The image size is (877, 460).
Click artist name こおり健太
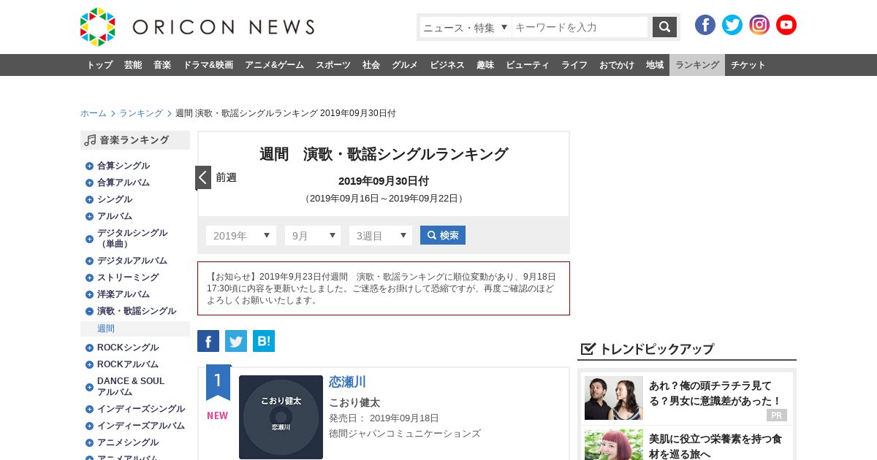pos(354,402)
